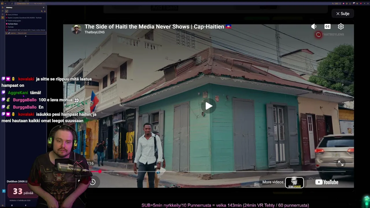Click the Watch on YouTube logo
370x208 pixels.
[327, 182]
